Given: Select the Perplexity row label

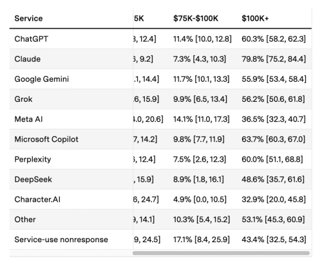Looking at the screenshot, I should click(33, 159).
